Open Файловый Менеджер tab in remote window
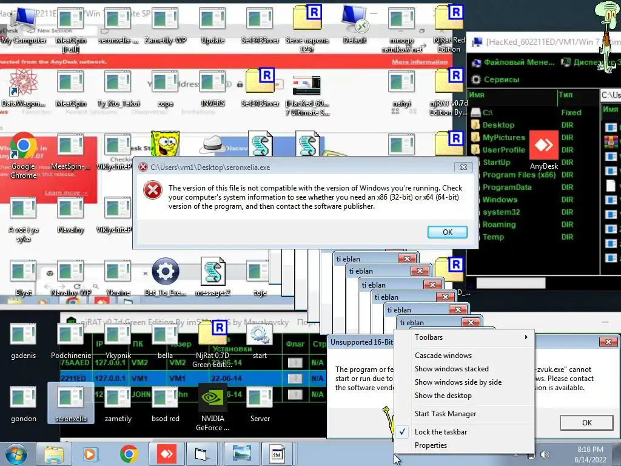 coord(514,62)
